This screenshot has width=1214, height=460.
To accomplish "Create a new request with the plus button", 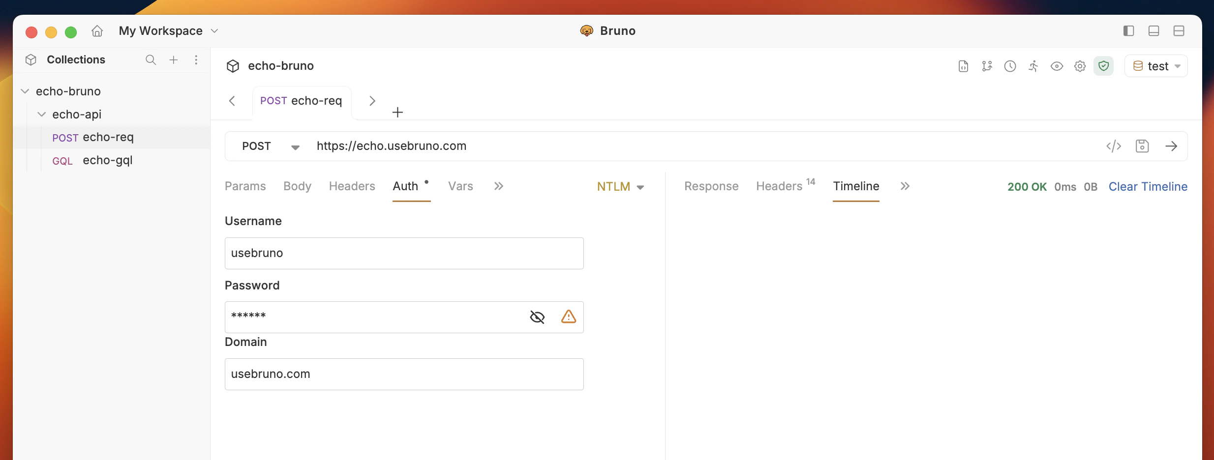I will pos(397,112).
